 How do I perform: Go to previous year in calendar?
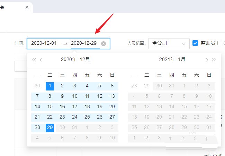point(34,60)
